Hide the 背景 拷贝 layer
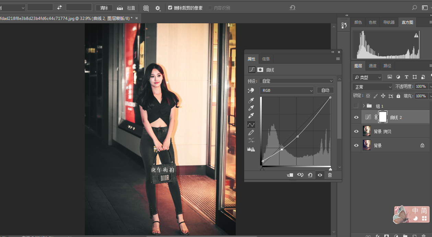Viewport: 432px width, 237px height. pyautogui.click(x=356, y=132)
